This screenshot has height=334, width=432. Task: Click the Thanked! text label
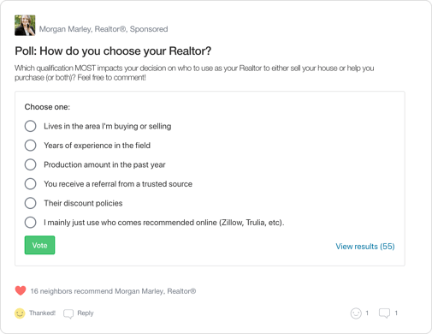42,313
